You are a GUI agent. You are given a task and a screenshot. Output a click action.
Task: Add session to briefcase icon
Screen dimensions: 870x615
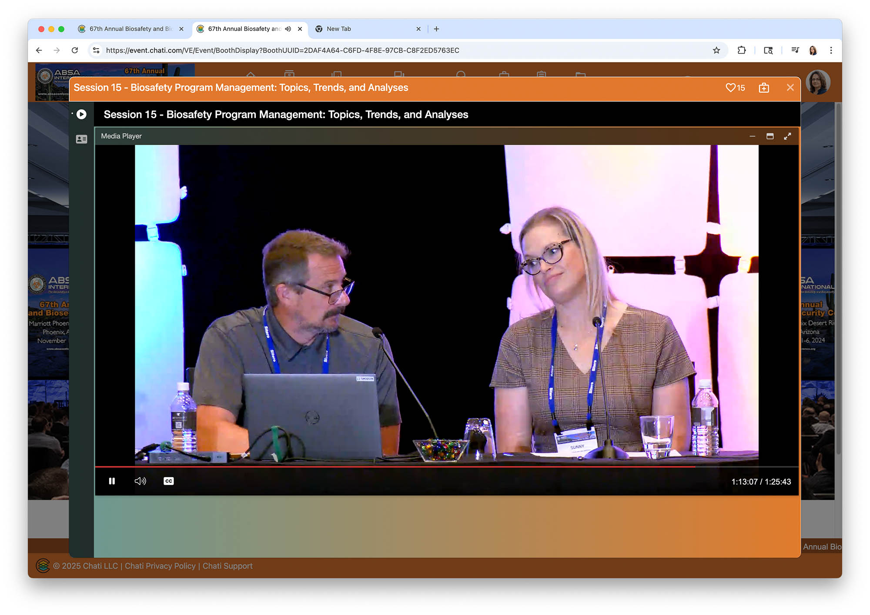tap(764, 88)
